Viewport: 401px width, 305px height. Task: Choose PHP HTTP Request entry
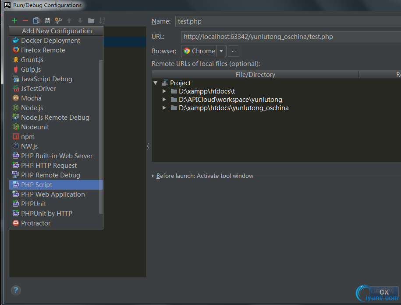[54, 166]
